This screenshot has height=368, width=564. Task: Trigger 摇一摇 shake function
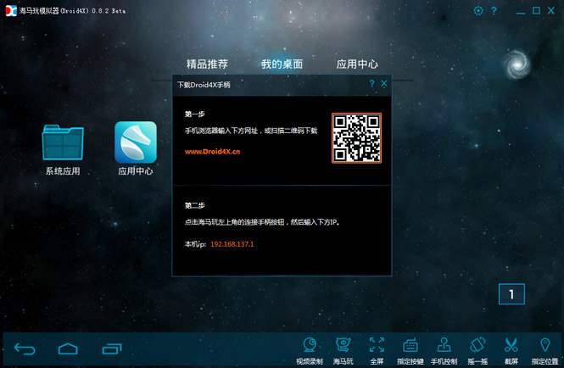(477, 351)
